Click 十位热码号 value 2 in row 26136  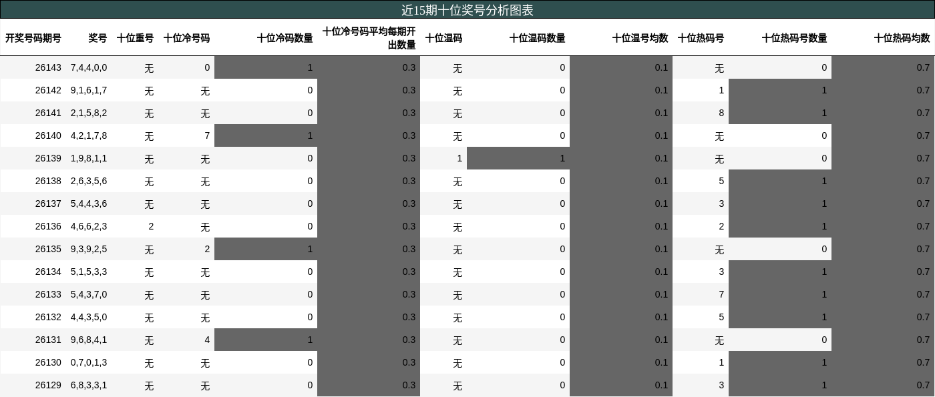[721, 226]
